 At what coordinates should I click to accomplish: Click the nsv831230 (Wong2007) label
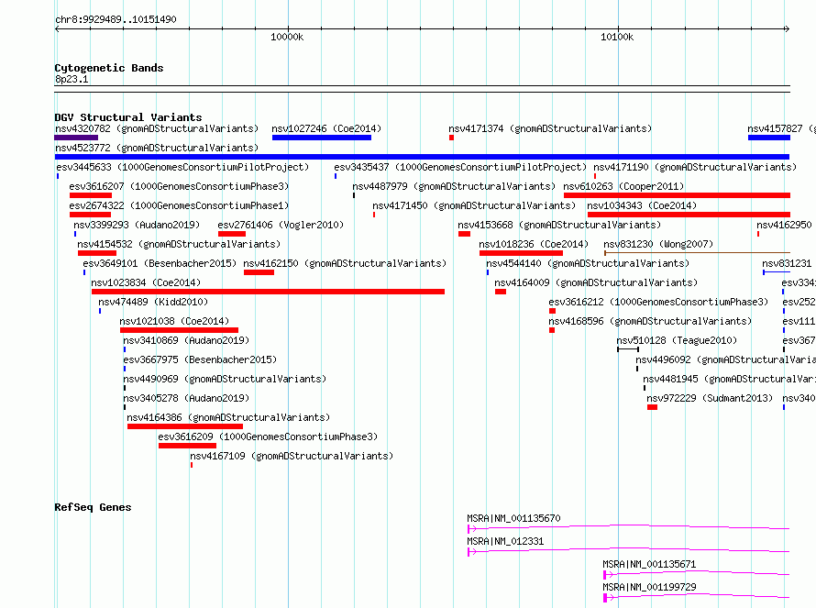click(658, 244)
